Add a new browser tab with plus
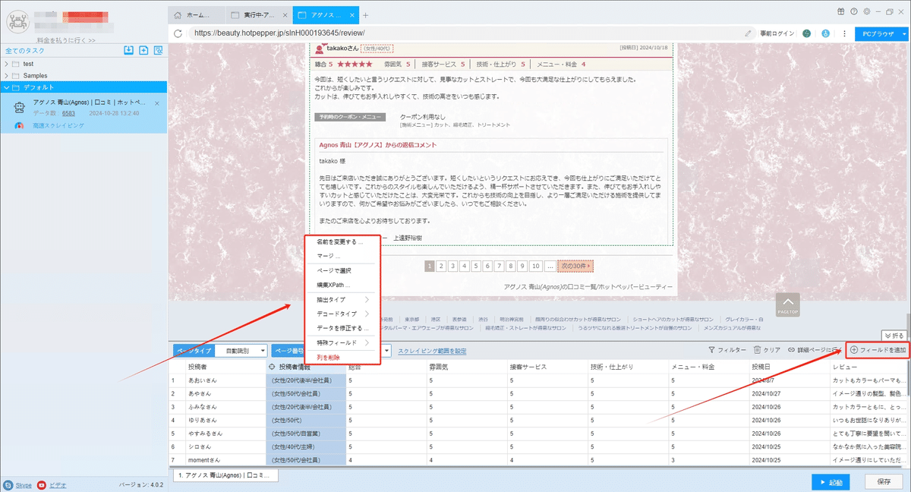Image resolution: width=911 pixels, height=492 pixels. pos(365,15)
